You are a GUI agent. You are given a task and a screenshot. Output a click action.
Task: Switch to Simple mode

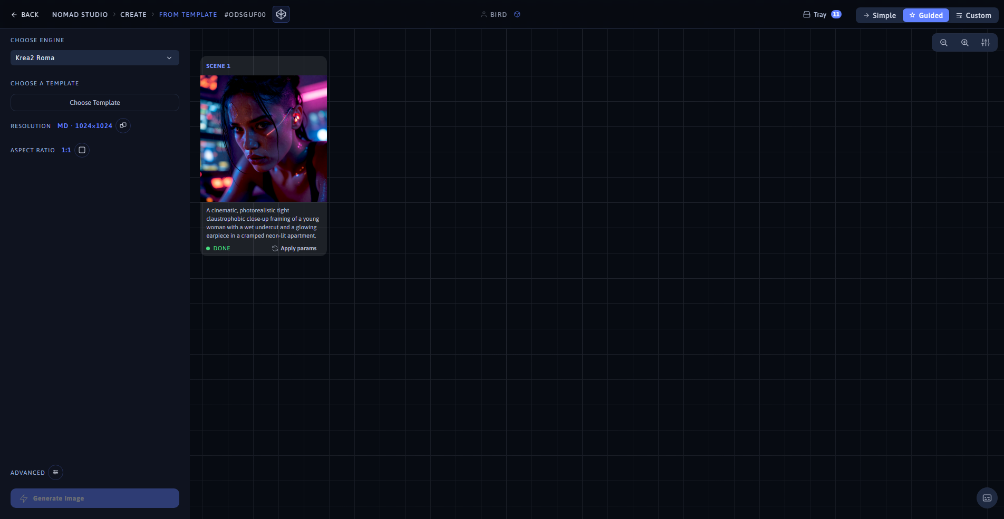click(880, 15)
